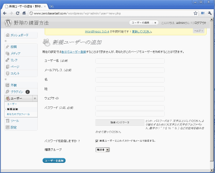
Task: Expand the header user shortcut dropdown arrow
Action: coord(155,23)
